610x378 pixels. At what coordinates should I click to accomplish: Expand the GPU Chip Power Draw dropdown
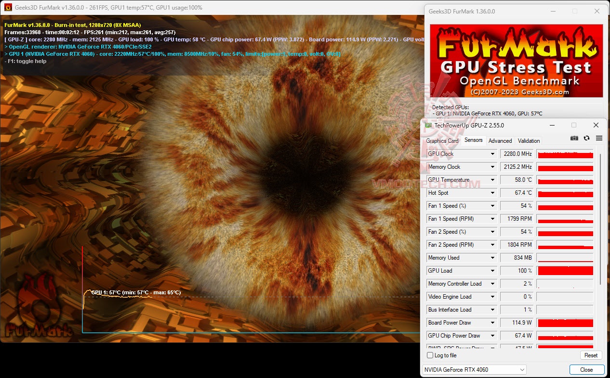(492, 336)
